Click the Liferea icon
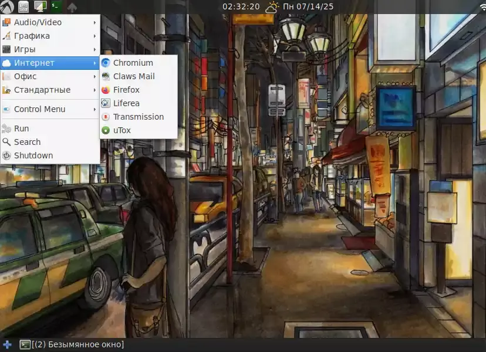The width and height of the screenshot is (486, 352). [106, 103]
